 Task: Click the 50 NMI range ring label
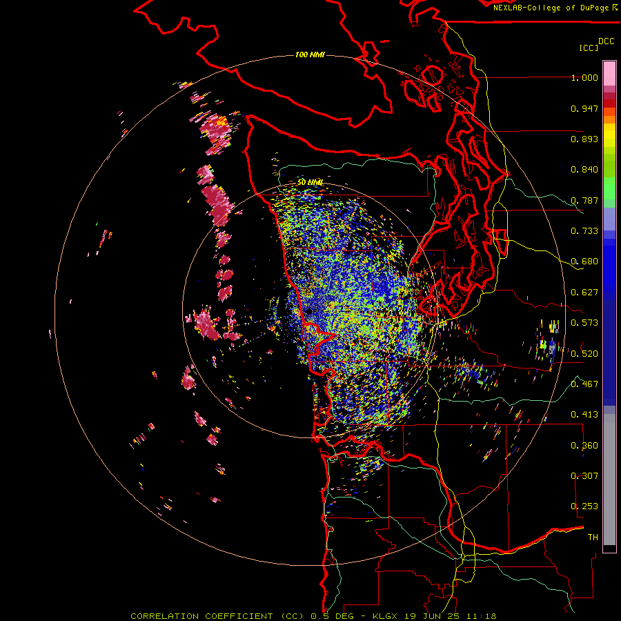310,183
